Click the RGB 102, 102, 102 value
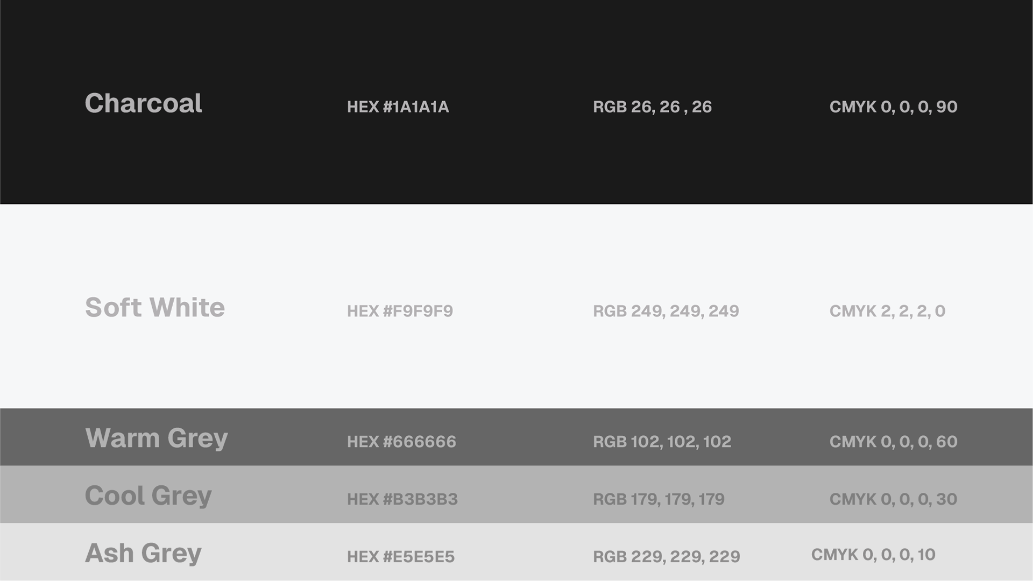The image size is (1033, 581). click(x=662, y=442)
